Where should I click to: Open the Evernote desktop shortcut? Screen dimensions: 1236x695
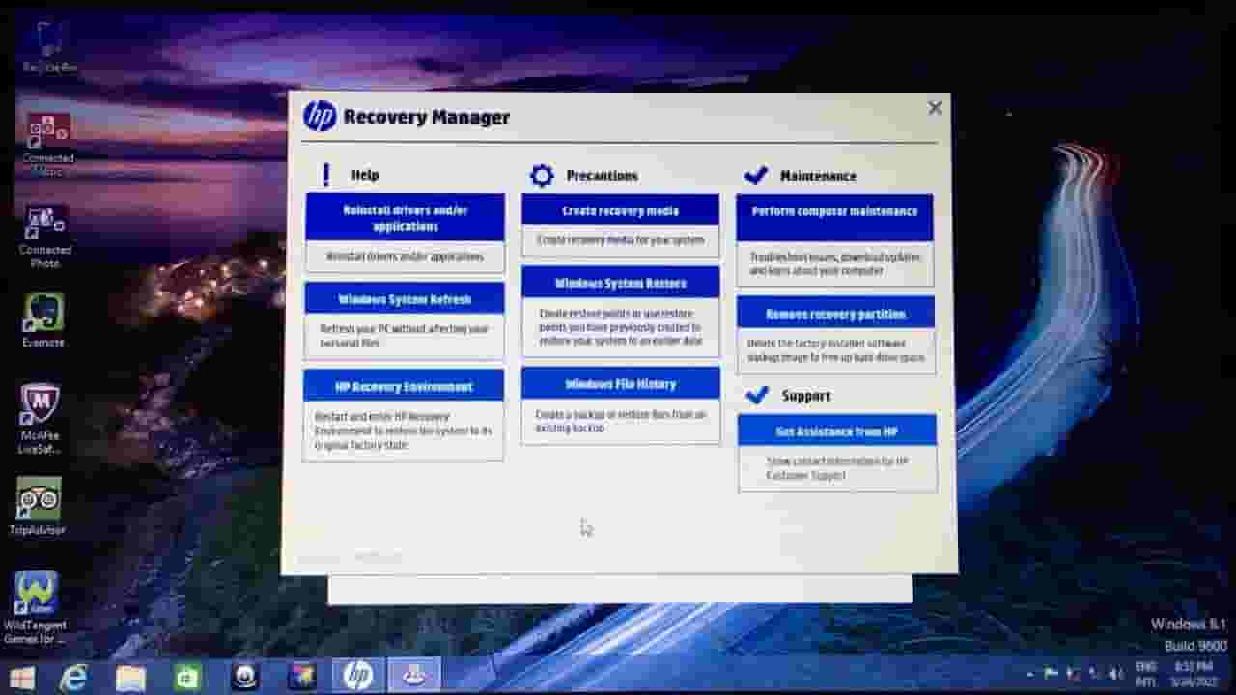coord(43,320)
